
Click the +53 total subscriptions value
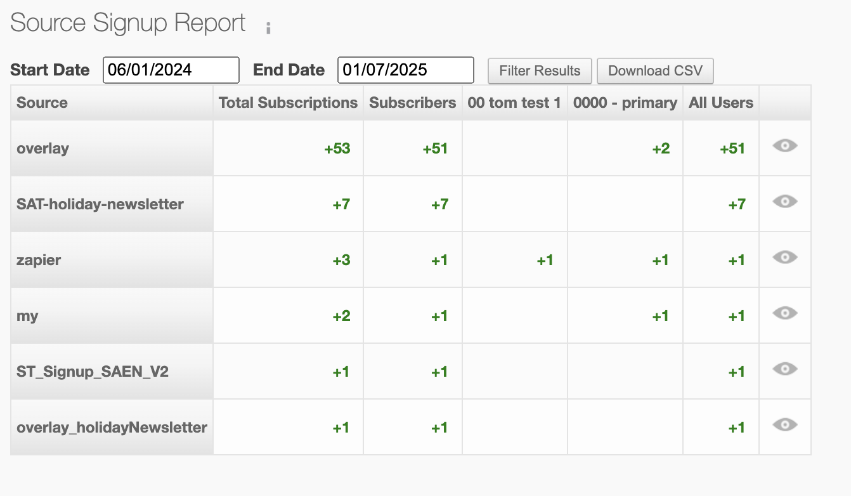click(x=337, y=148)
